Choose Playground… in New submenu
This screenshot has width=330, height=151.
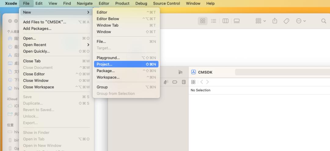(126, 58)
